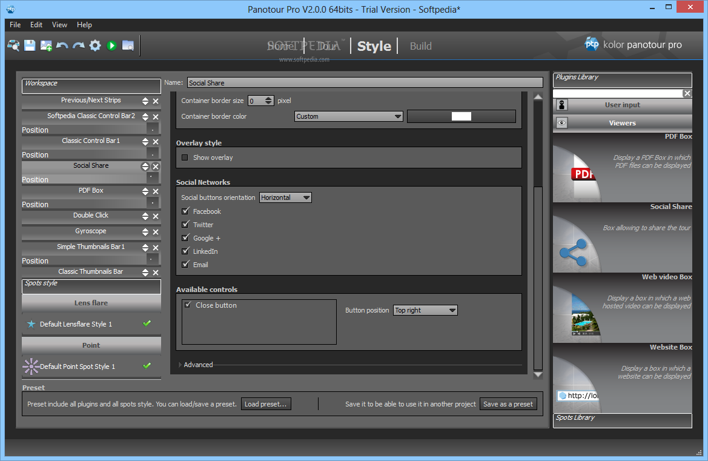Expand the User input plugin category
The height and width of the screenshot is (461, 708).
coord(622,105)
